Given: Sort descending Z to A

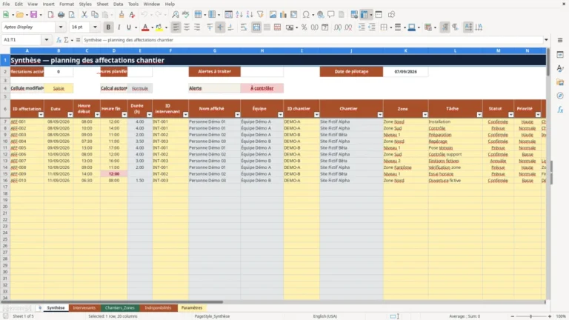Looking at the screenshot, I should tap(250, 15).
